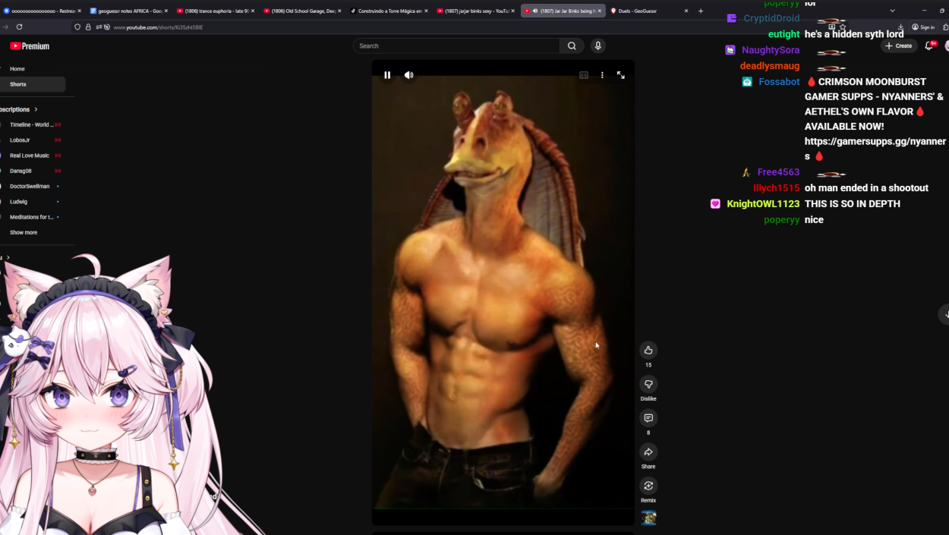This screenshot has height=535, width=949.
Task: Reload the page with the refresh icon
Action: click(19, 27)
